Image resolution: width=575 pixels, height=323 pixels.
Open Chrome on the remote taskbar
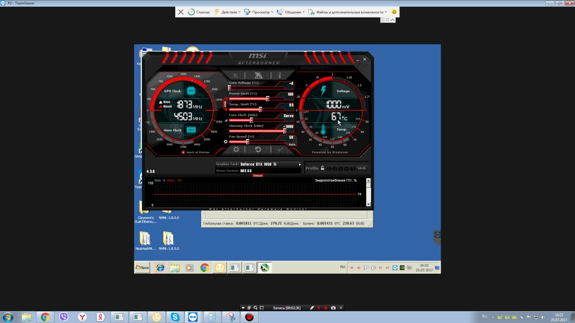pyautogui.click(x=204, y=268)
